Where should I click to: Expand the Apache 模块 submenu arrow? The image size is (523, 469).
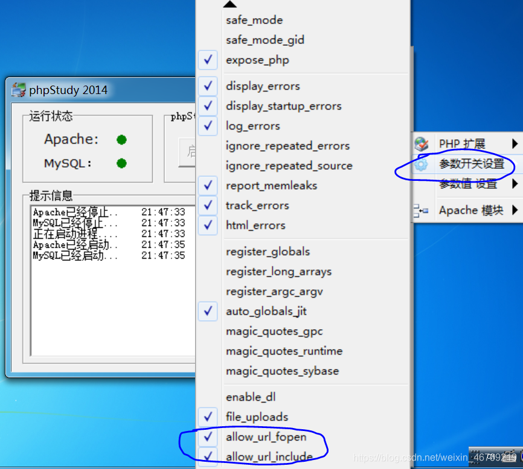click(x=515, y=210)
